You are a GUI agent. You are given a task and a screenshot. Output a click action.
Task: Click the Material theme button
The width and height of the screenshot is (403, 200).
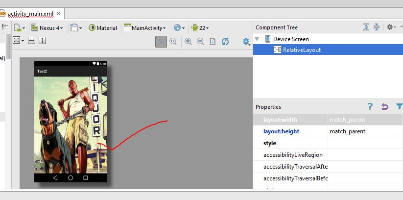pyautogui.click(x=103, y=28)
